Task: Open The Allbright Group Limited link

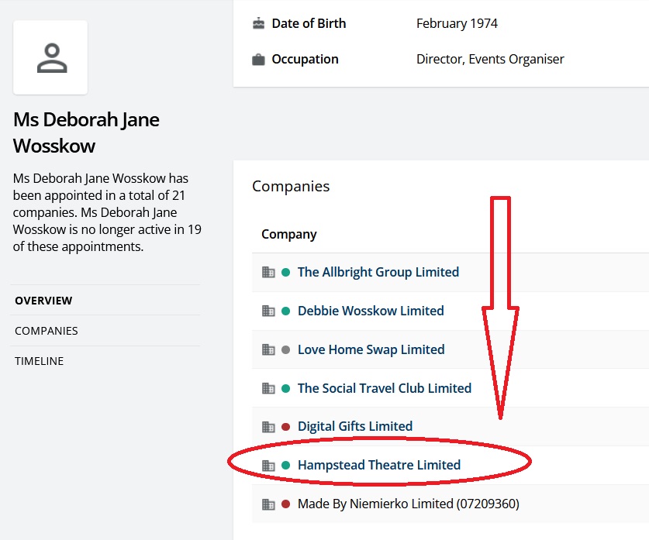Action: click(378, 272)
